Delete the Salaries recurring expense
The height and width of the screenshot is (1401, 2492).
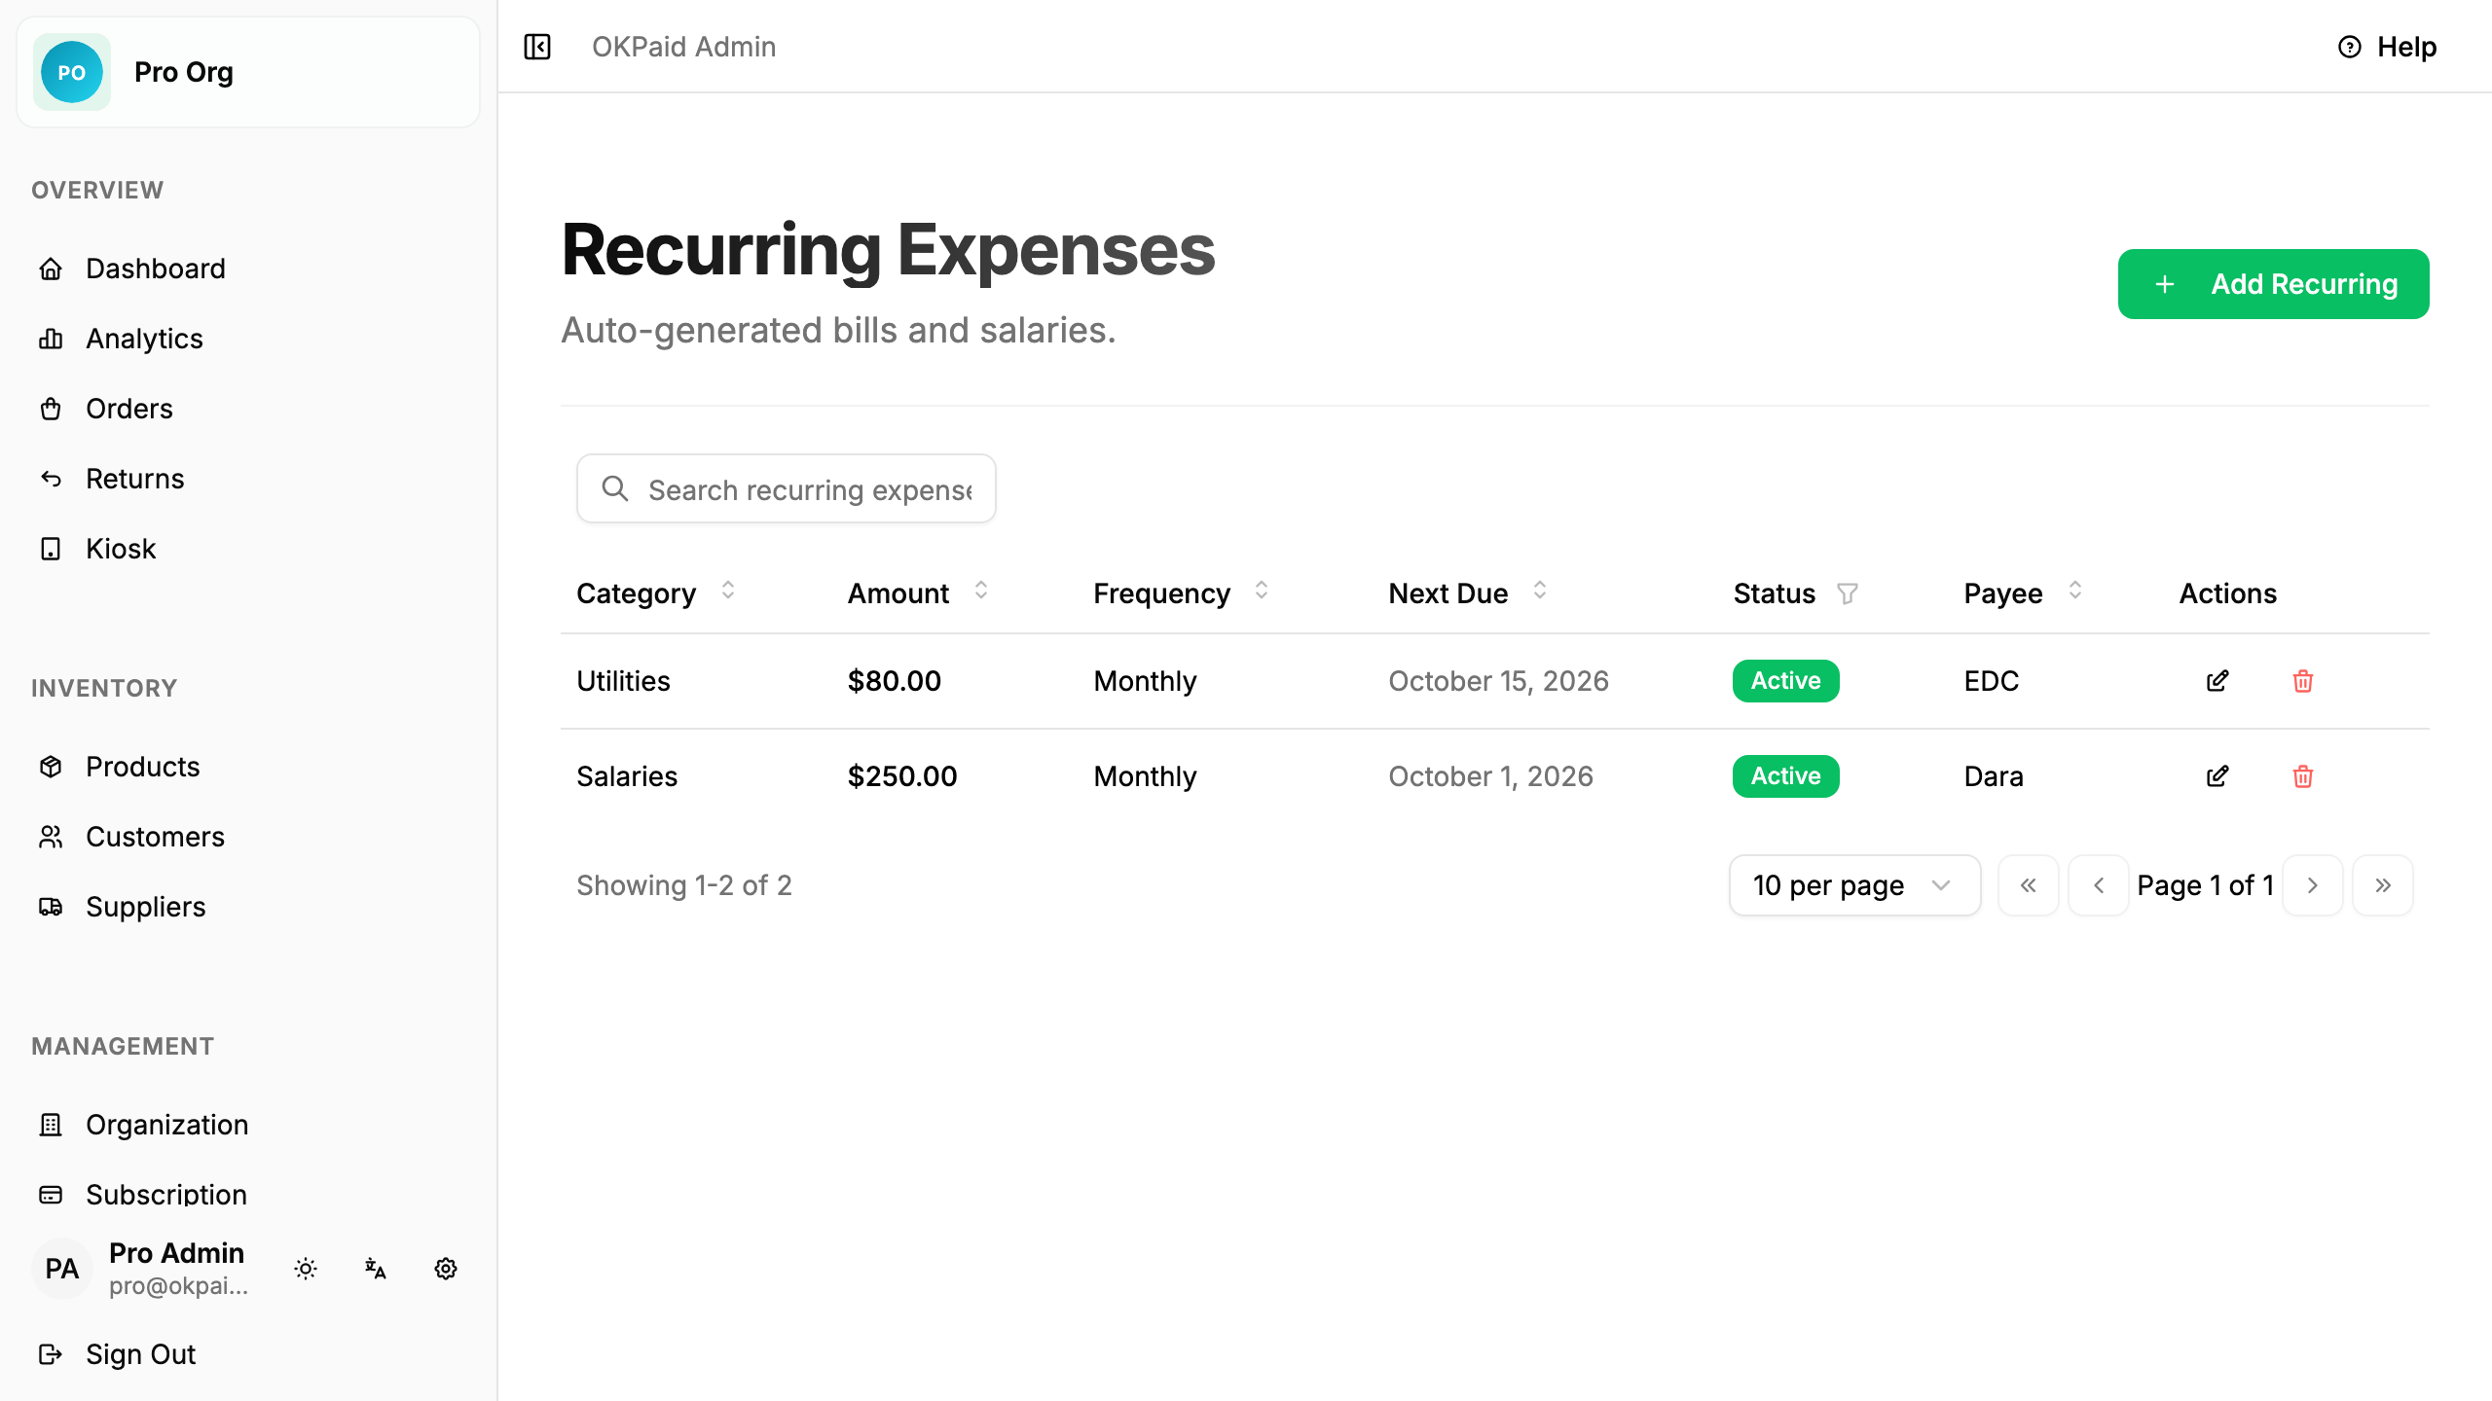(2303, 776)
